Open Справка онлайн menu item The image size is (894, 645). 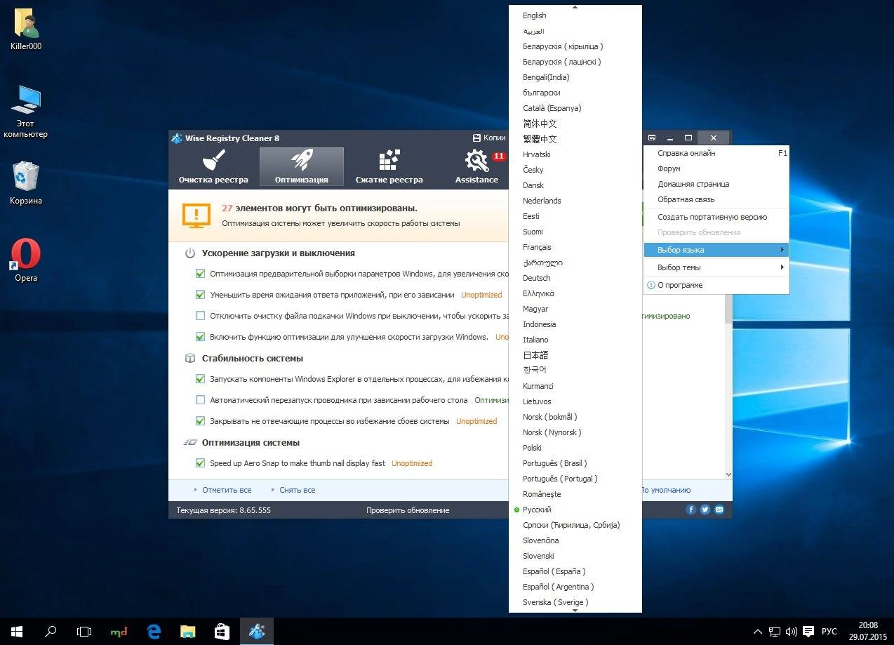(x=716, y=153)
